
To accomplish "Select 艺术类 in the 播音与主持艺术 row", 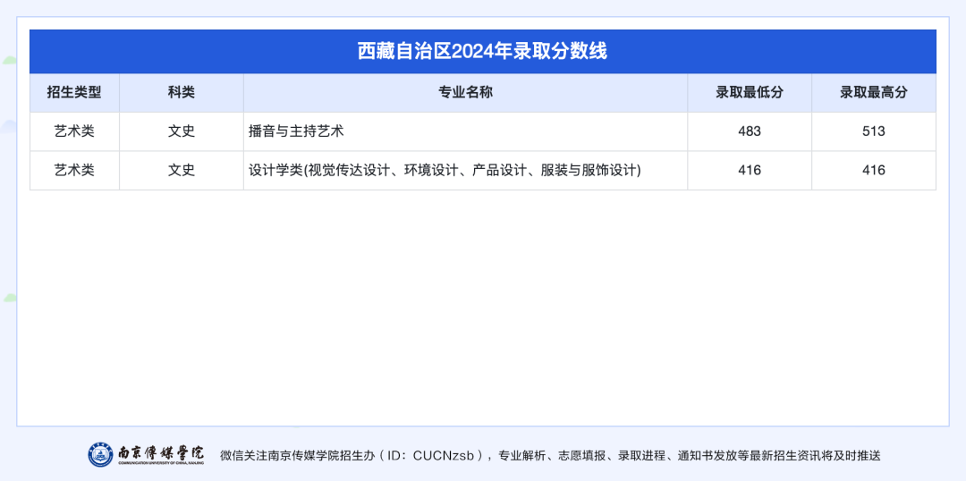I will 74,131.
